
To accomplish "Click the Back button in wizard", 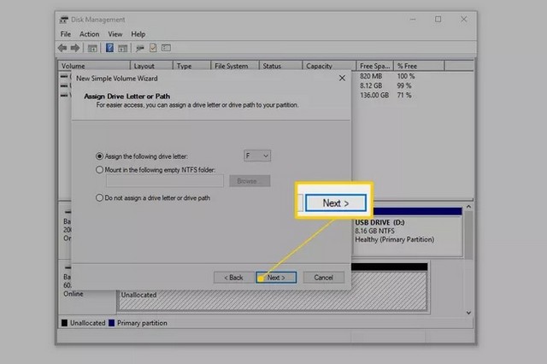I will [x=233, y=278].
